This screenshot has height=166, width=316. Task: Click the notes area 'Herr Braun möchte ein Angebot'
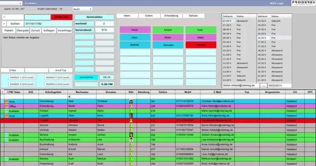tap(37, 51)
